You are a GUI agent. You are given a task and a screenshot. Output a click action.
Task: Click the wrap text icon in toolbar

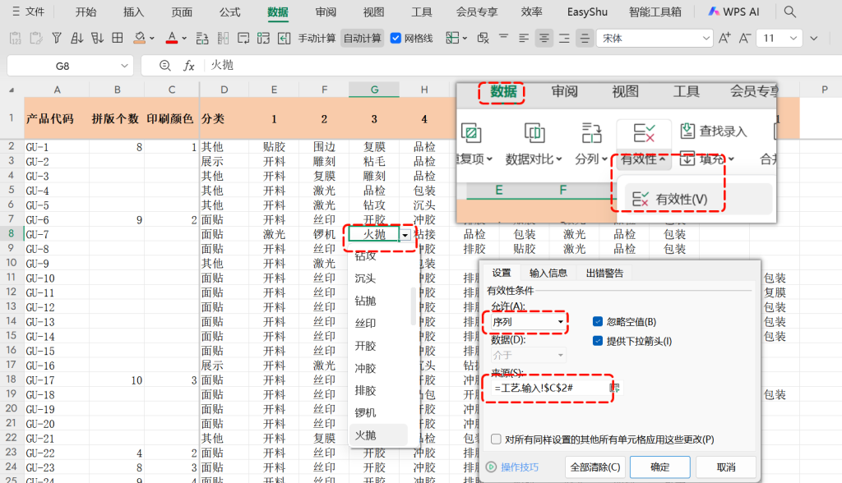click(x=243, y=38)
